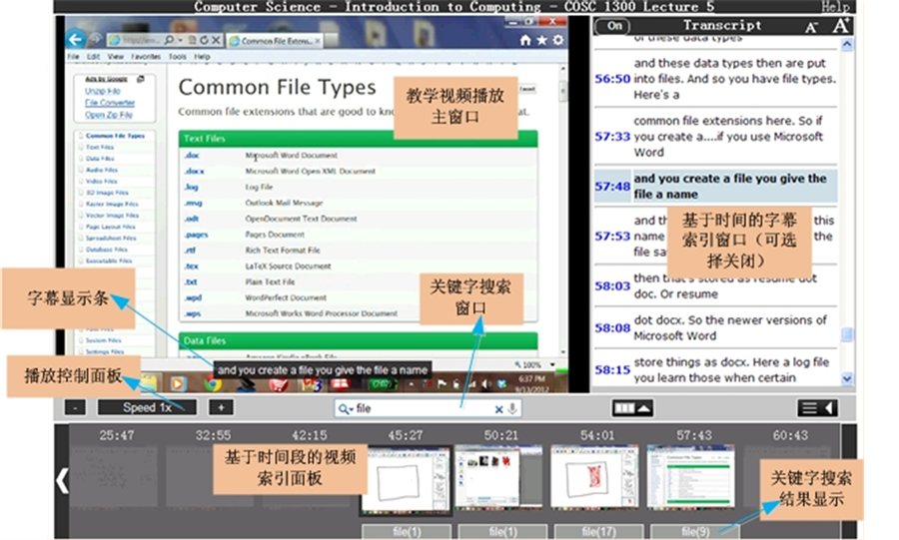The width and height of the screenshot is (899, 540).
Task: Click the Chrome icon in taskbar
Action: click(213, 383)
